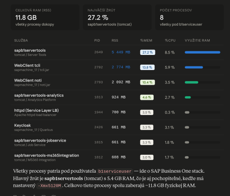Select the sapb1servertools-jobservice service name
The height and width of the screenshot is (196, 230).
click(40, 141)
